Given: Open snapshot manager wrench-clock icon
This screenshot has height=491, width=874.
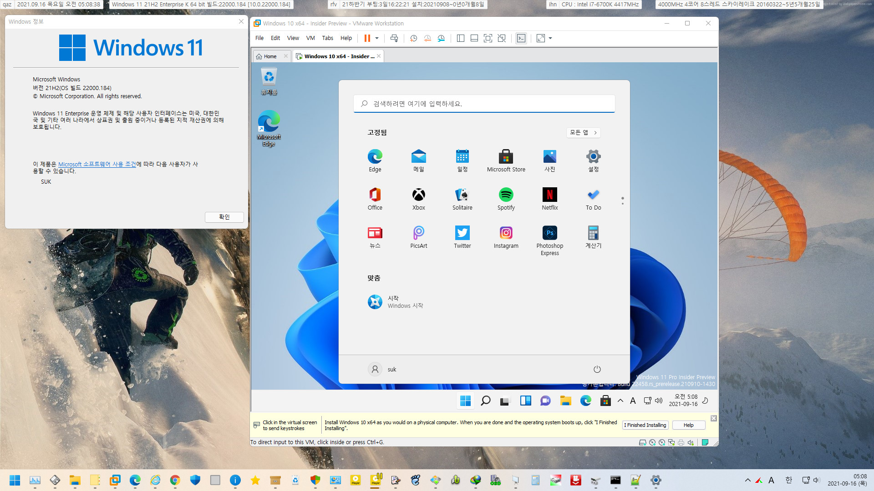Looking at the screenshot, I should 441,38.
